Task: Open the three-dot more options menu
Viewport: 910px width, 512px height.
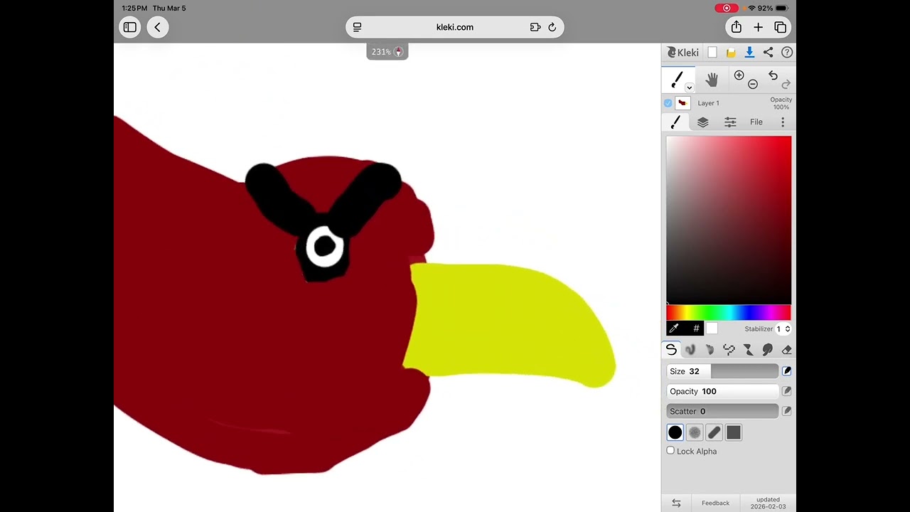Action: (783, 122)
